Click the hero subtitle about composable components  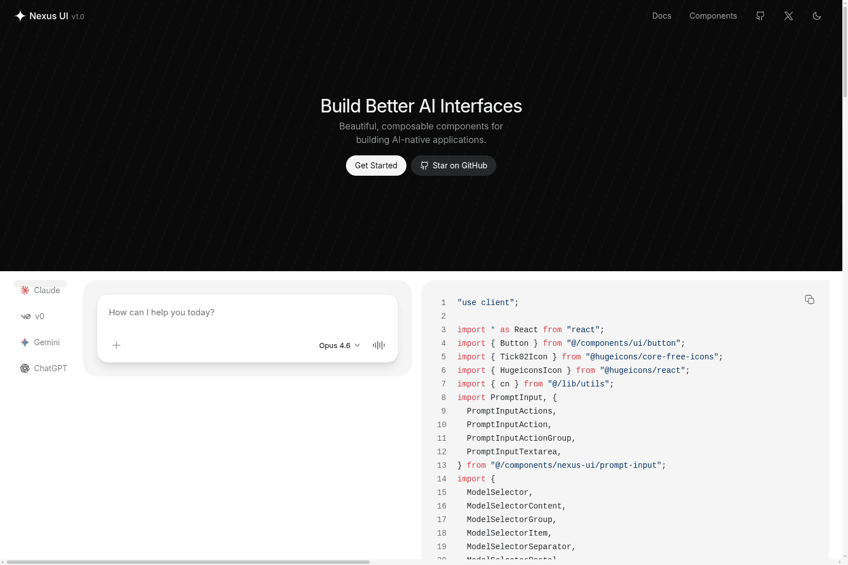click(421, 133)
